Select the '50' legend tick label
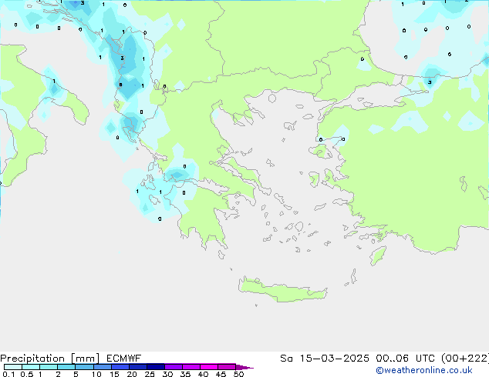Viewport: 489px width, 377px height. (x=238, y=374)
